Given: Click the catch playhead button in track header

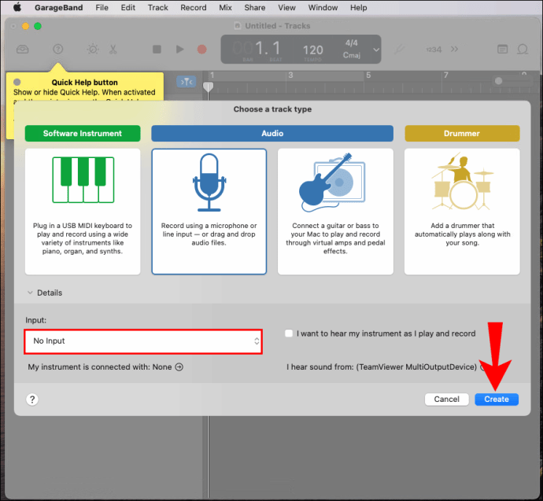Looking at the screenshot, I should coord(187,82).
